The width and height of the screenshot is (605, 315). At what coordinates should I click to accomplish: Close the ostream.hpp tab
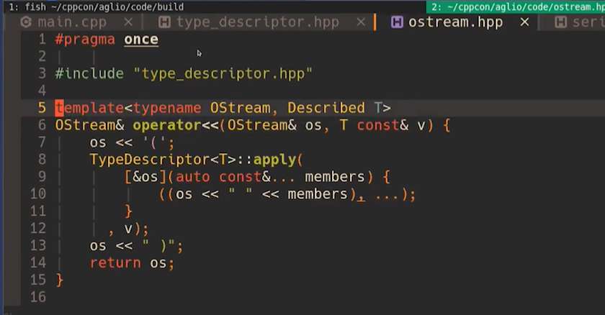pyautogui.click(x=524, y=22)
